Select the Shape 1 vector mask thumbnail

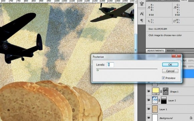[165, 91]
